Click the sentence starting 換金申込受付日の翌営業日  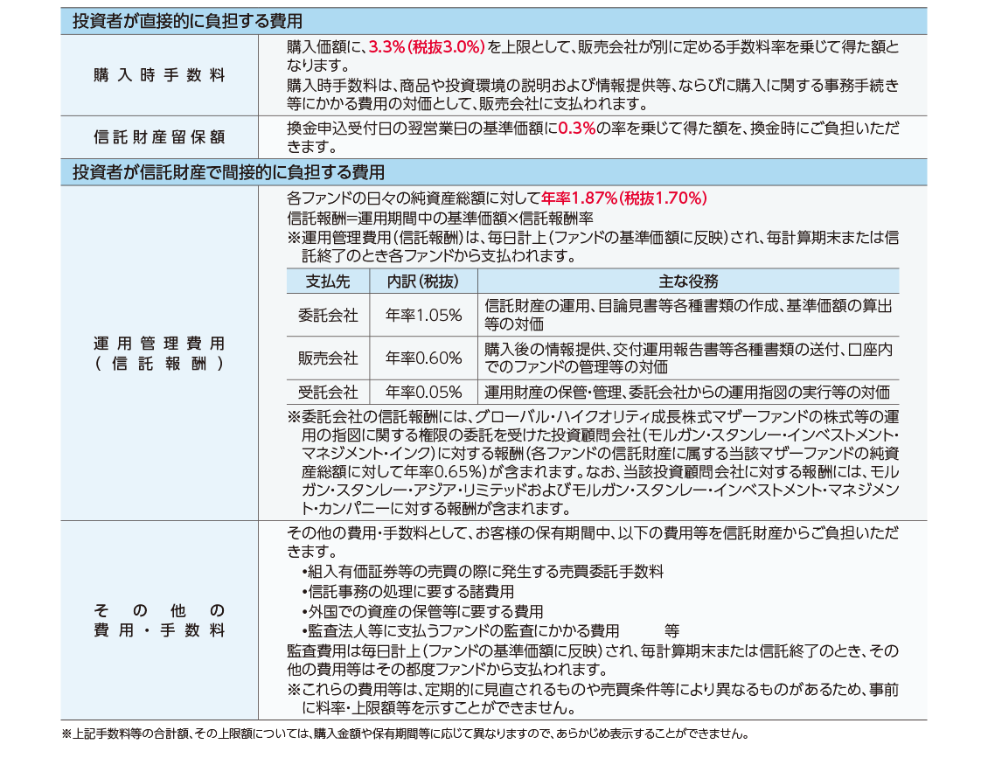[593, 137]
